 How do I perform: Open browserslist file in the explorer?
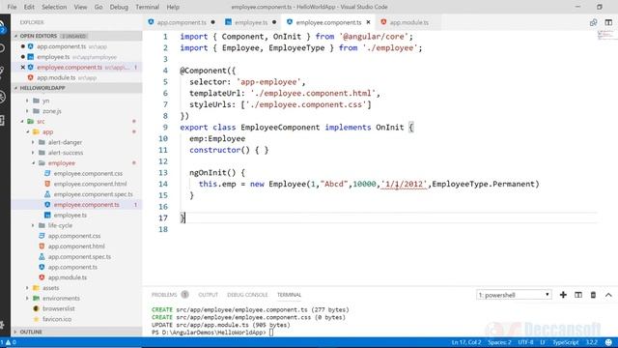pos(58,308)
